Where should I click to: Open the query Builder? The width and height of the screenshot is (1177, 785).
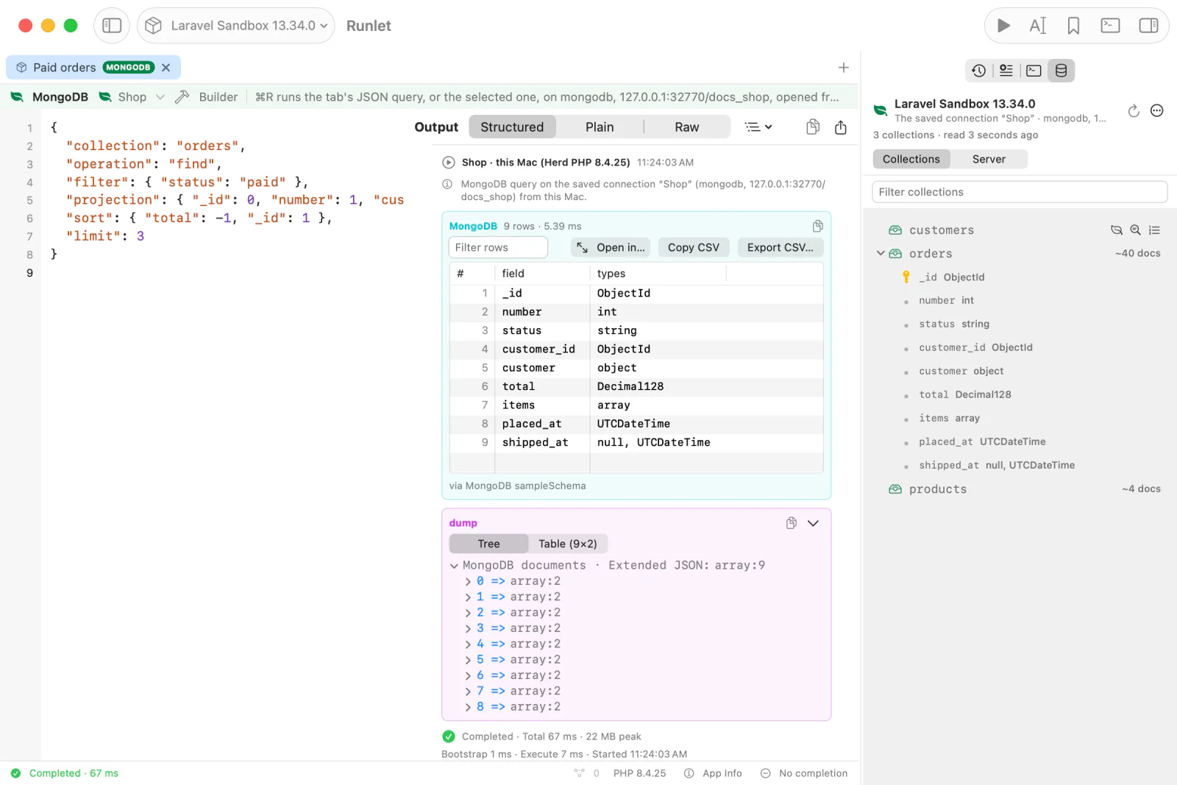[207, 97]
